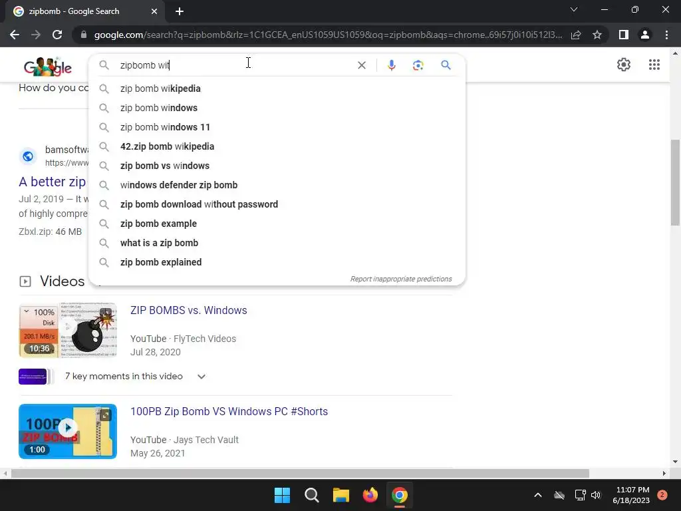
Task: Click Report inappropriate predictions link
Action: pos(401,279)
